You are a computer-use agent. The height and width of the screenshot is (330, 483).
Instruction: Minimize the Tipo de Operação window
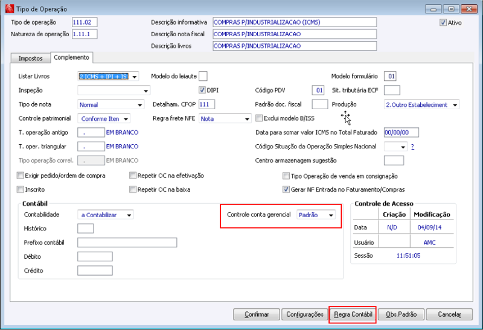(433, 9)
